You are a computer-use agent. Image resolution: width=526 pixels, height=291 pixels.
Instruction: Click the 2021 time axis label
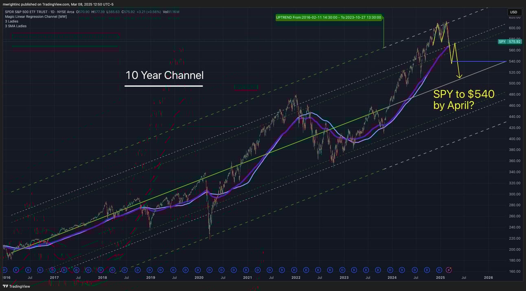coord(248,278)
